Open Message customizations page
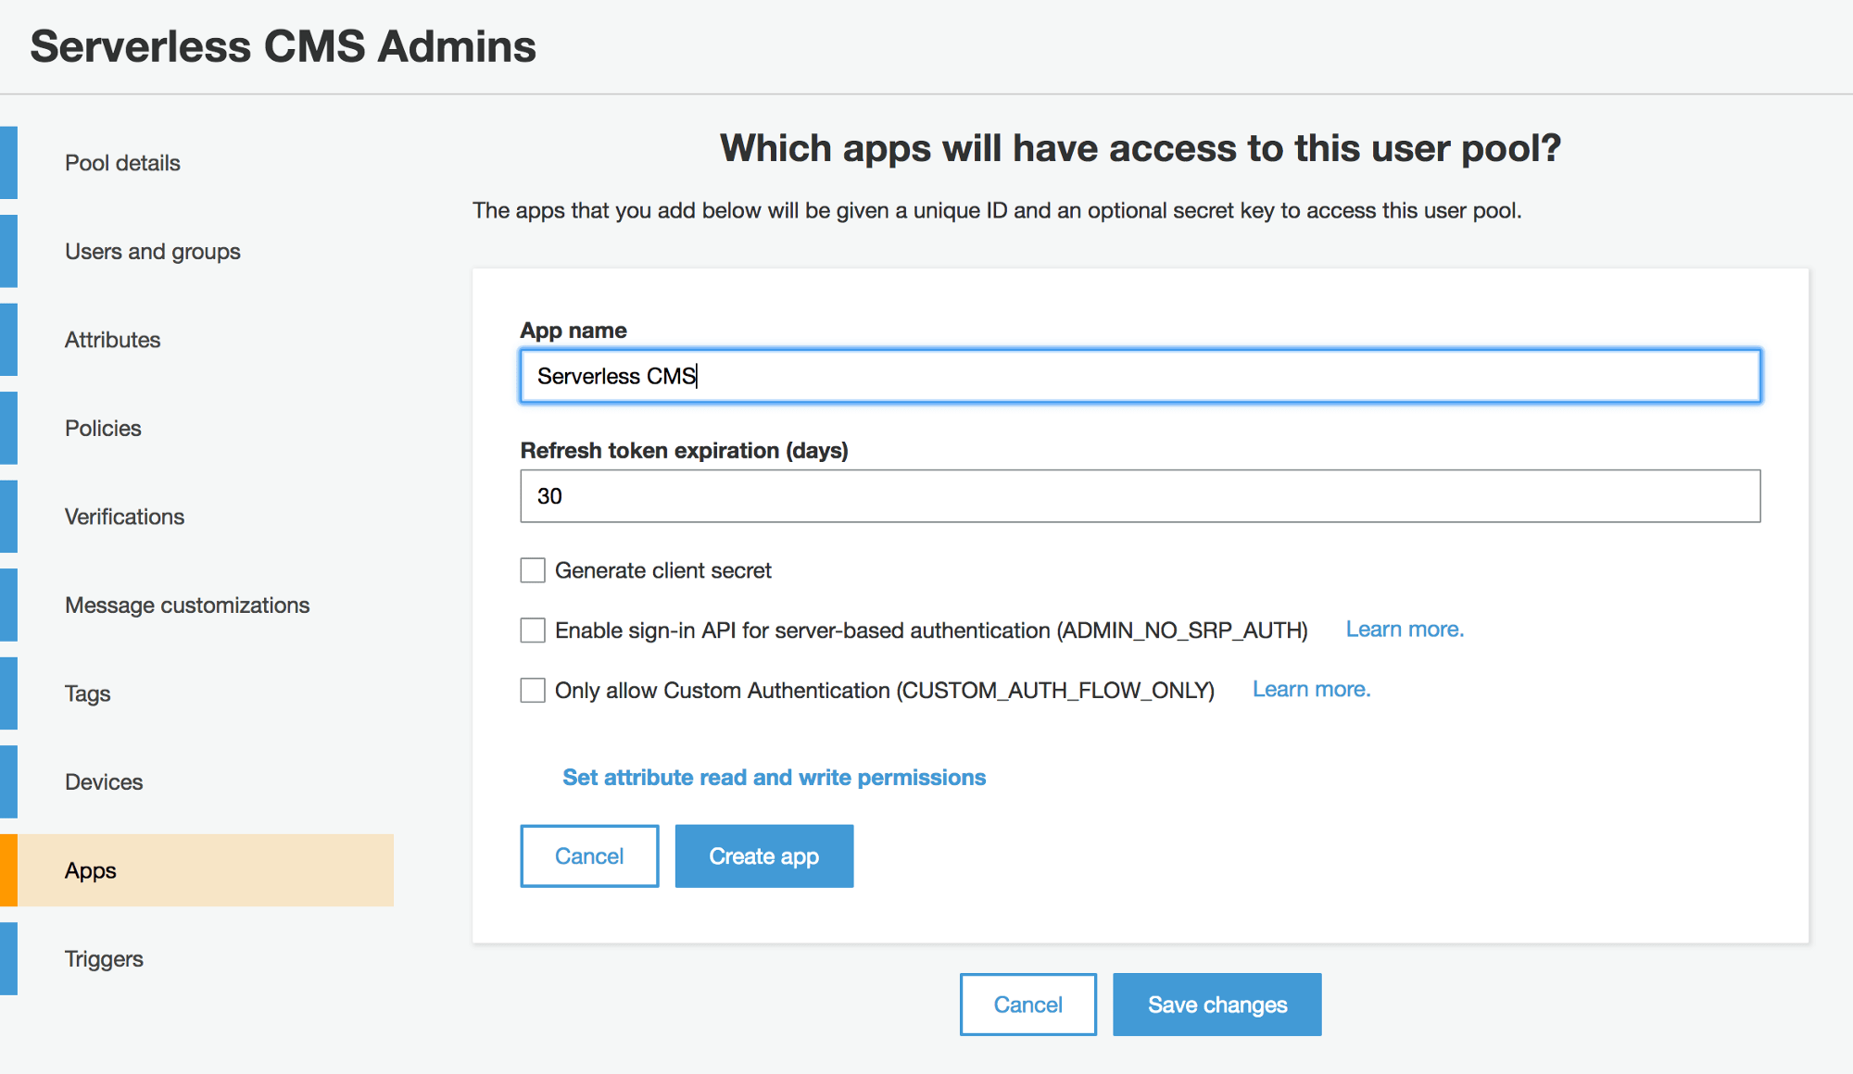 pyautogui.click(x=187, y=606)
